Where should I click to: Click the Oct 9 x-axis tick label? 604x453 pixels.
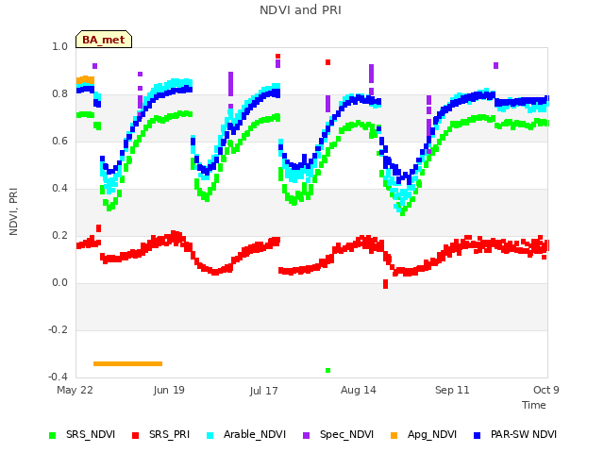pos(546,390)
